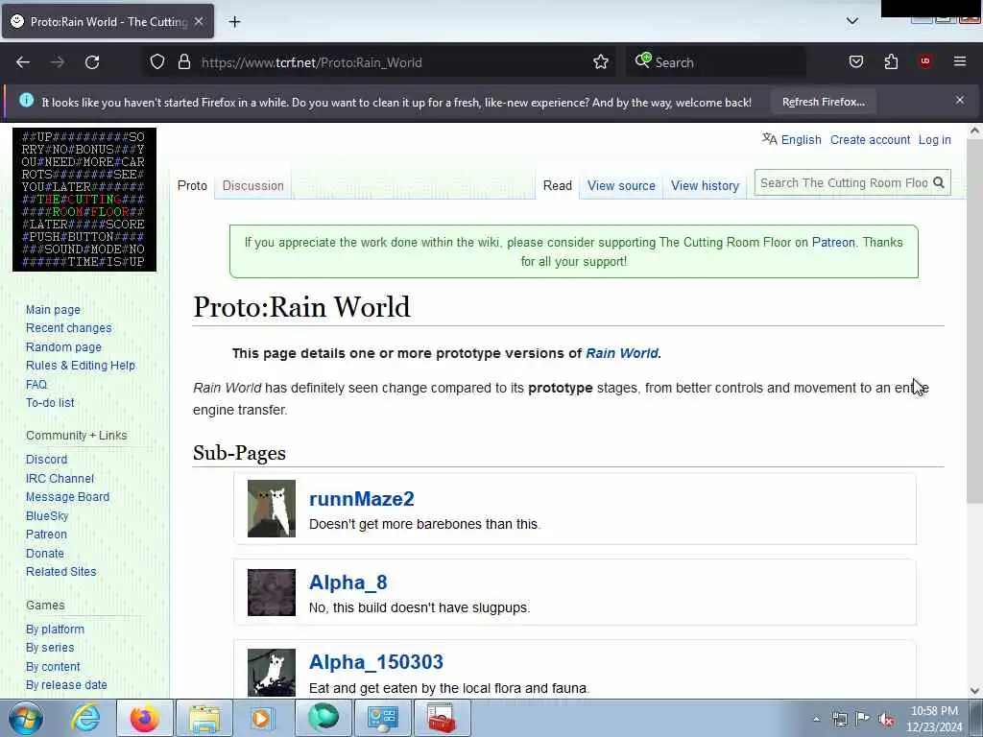983x737 pixels.
Task: Browse games By release date
Action: [66, 685]
